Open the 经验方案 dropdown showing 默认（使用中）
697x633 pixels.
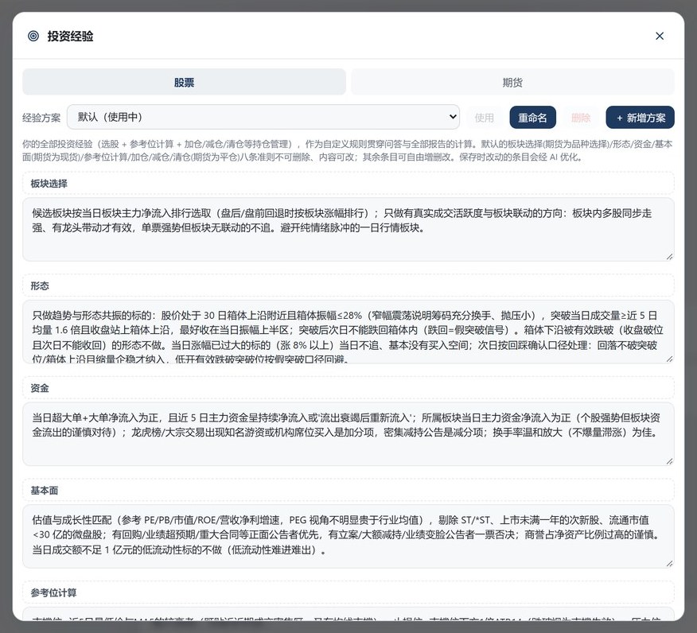[263, 117]
